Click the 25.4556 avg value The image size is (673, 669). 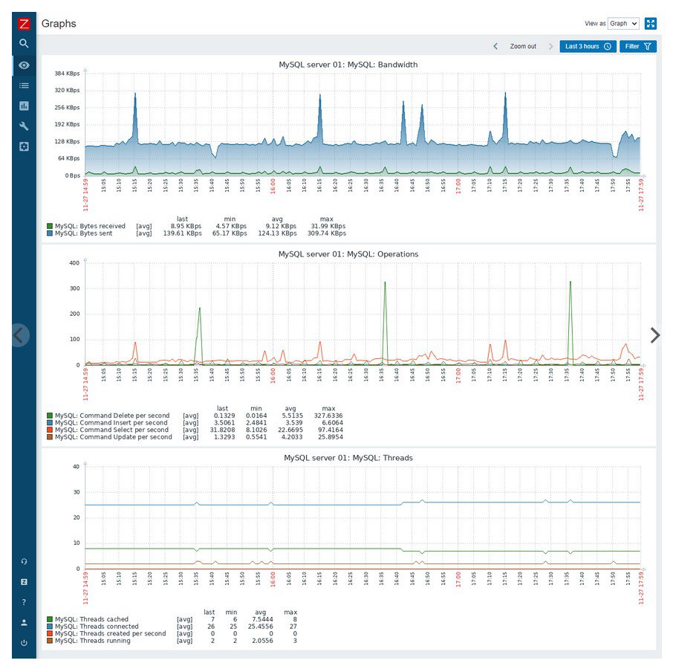click(x=261, y=627)
